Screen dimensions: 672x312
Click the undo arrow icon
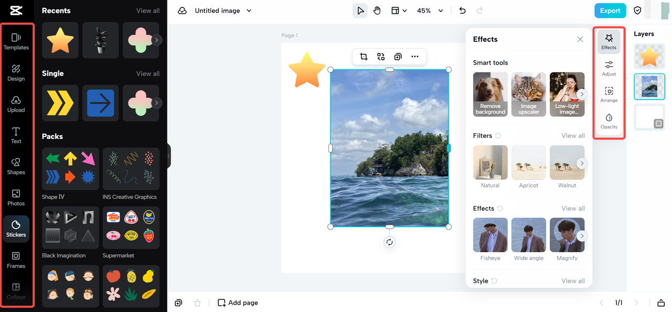pyautogui.click(x=462, y=10)
